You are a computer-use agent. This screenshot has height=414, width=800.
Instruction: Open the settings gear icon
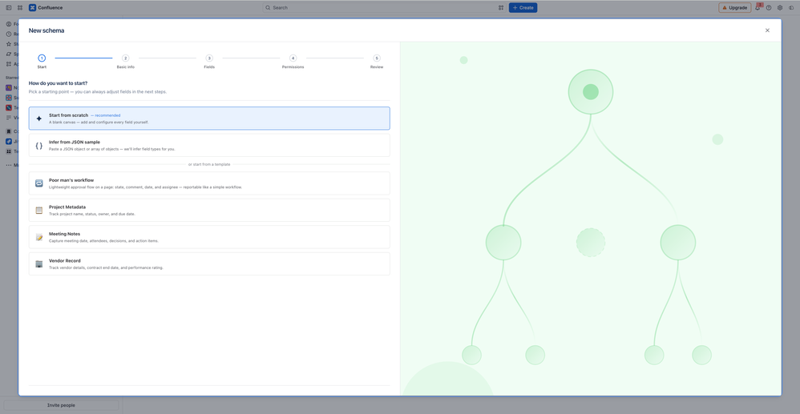point(780,8)
